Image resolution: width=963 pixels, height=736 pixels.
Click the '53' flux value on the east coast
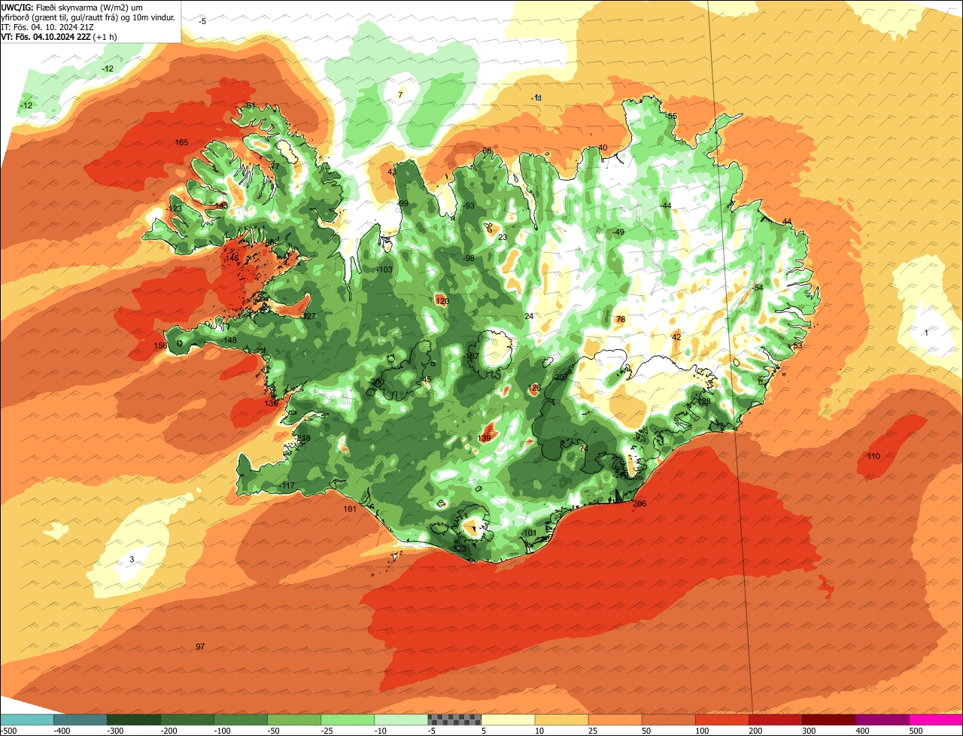(x=797, y=346)
